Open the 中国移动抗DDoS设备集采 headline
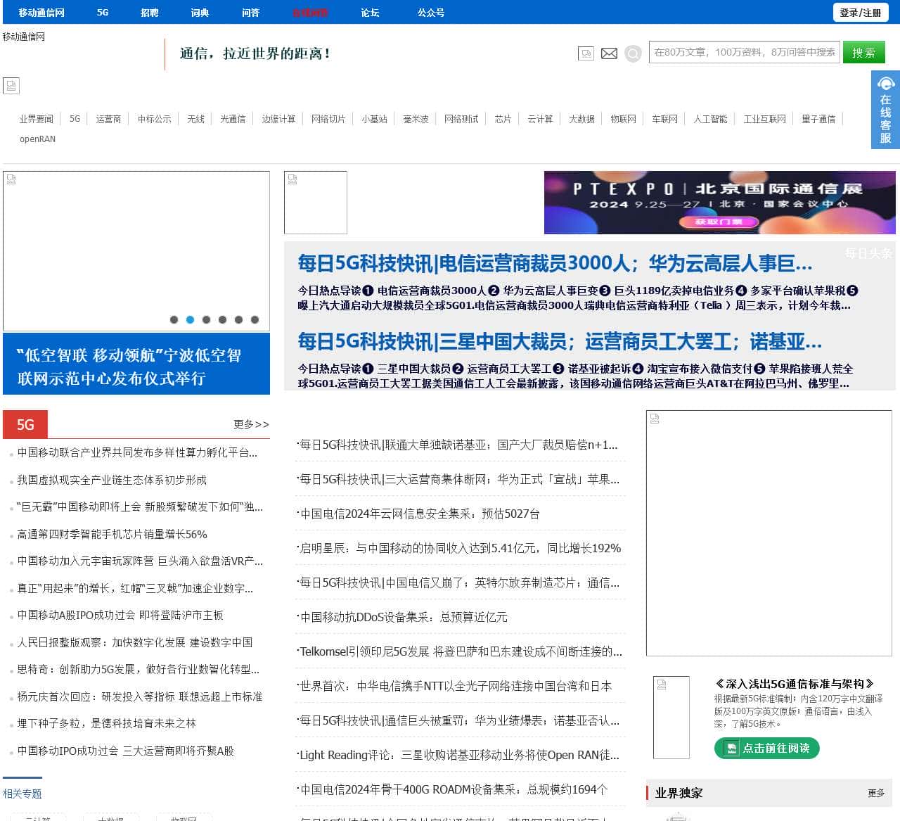900x821 pixels. pyautogui.click(x=403, y=617)
